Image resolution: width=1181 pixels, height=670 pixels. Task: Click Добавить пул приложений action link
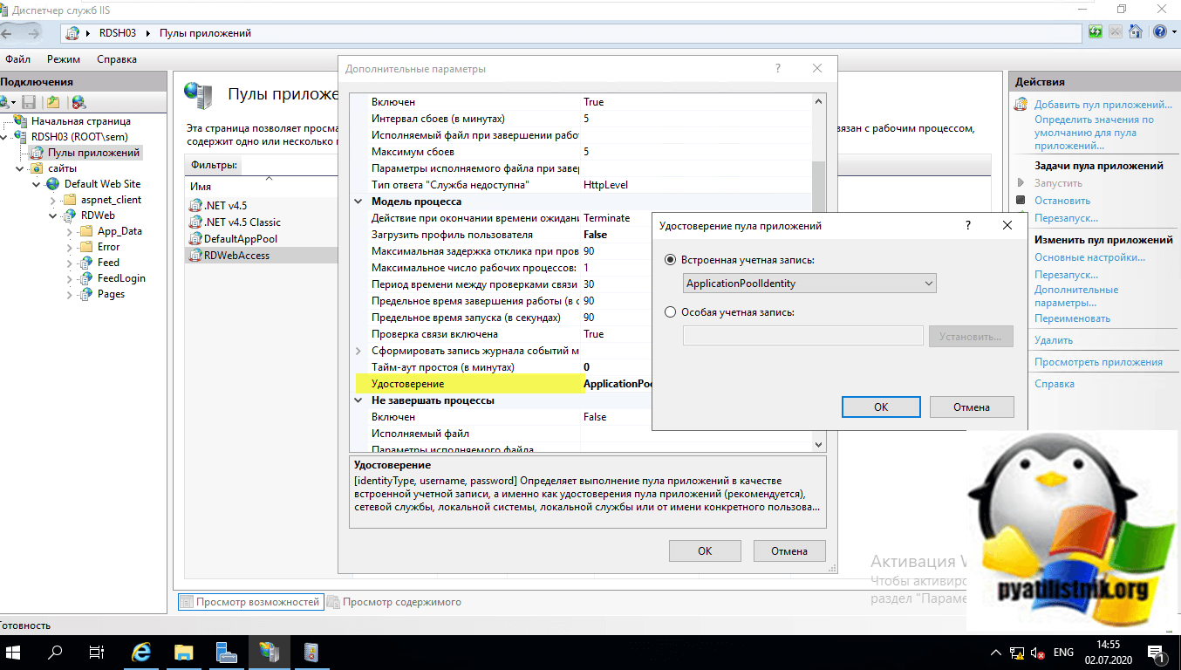tap(1102, 105)
